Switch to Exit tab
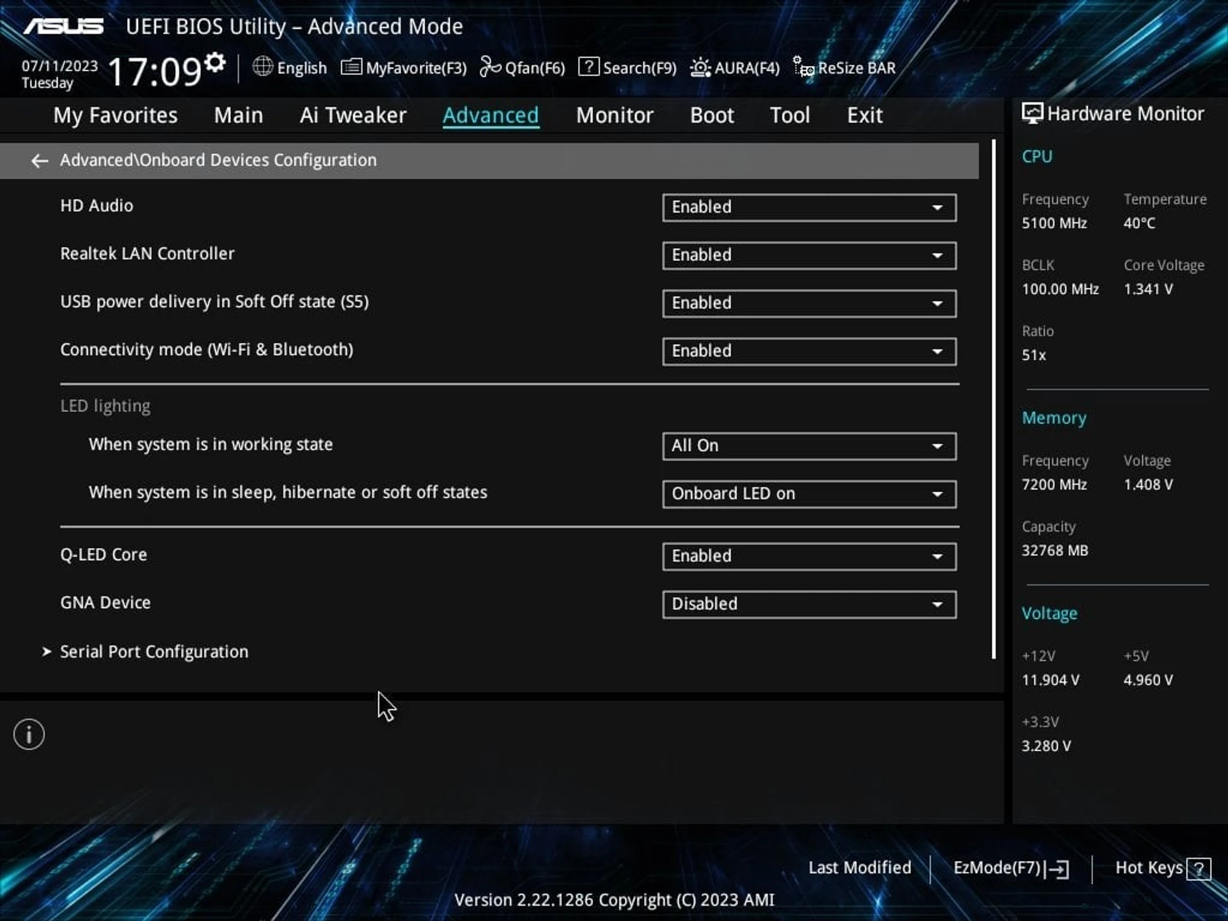1228x921 pixels. coord(865,115)
